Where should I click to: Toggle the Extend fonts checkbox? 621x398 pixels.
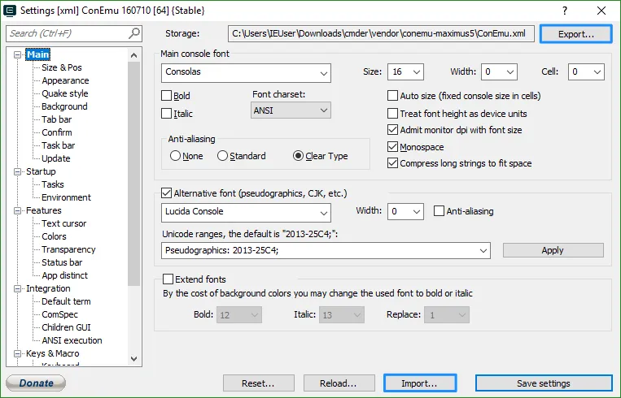point(168,279)
